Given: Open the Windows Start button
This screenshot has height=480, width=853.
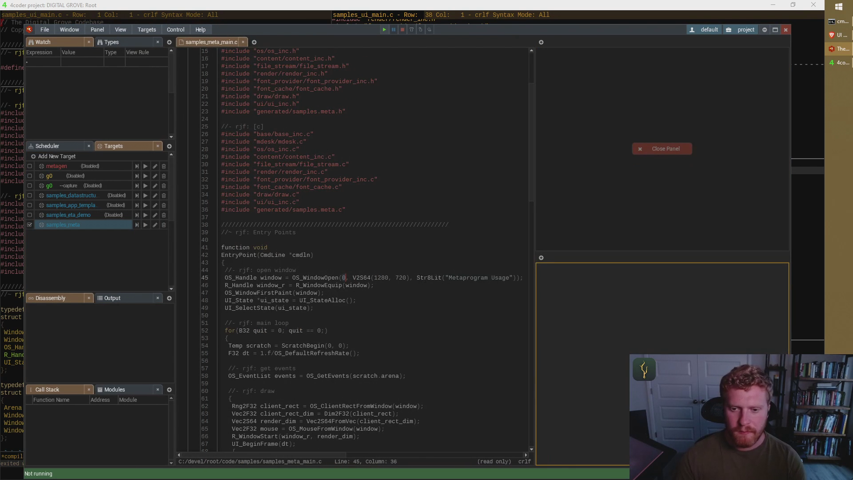Looking at the screenshot, I should 838,7.
